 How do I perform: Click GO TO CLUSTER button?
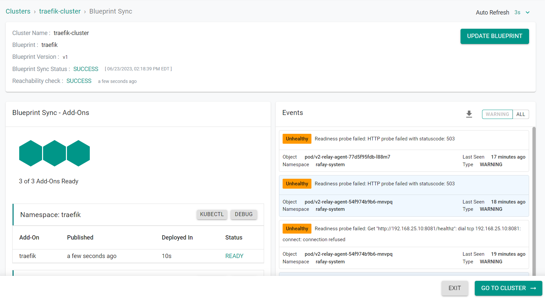coord(508,288)
